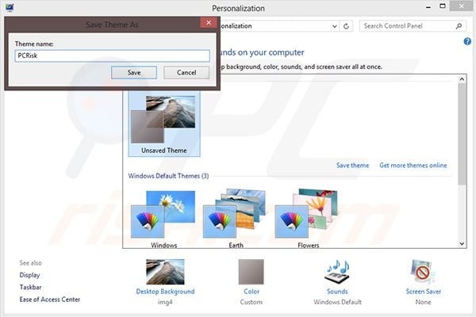Click the Save theme link
Image resolution: width=476 pixels, height=317 pixels.
(352, 166)
